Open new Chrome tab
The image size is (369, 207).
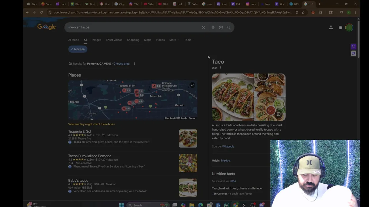[319, 4]
